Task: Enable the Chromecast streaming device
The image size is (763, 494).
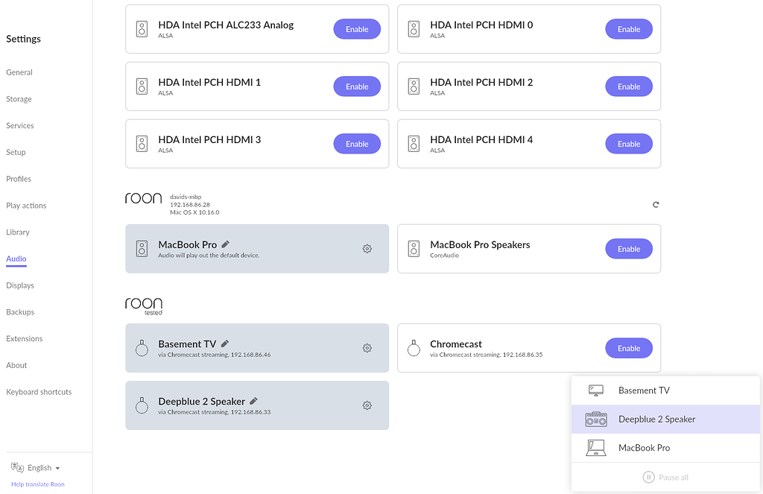Action: tap(629, 347)
